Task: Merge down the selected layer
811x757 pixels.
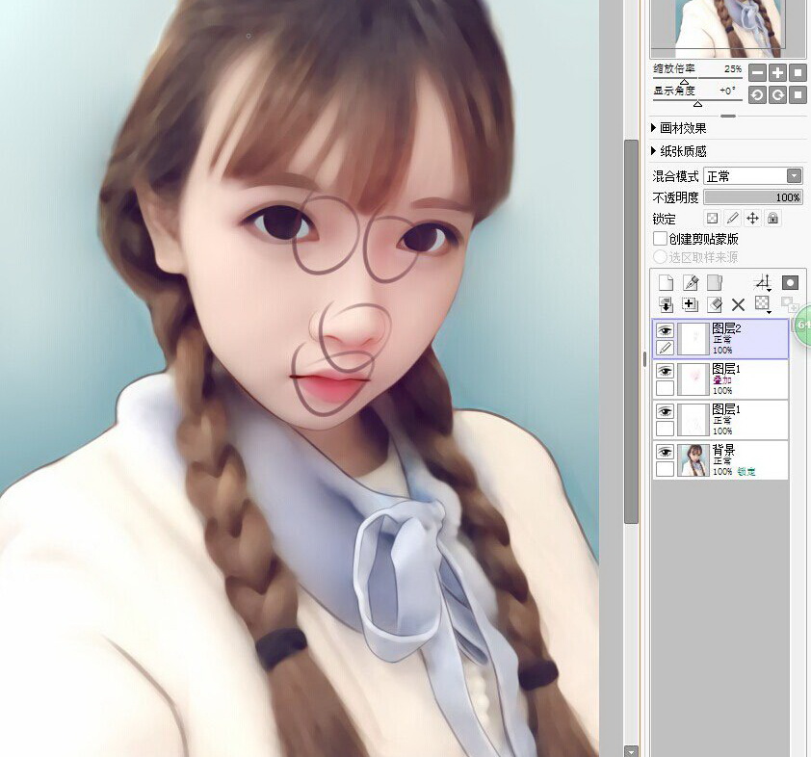Action: pyautogui.click(x=691, y=304)
